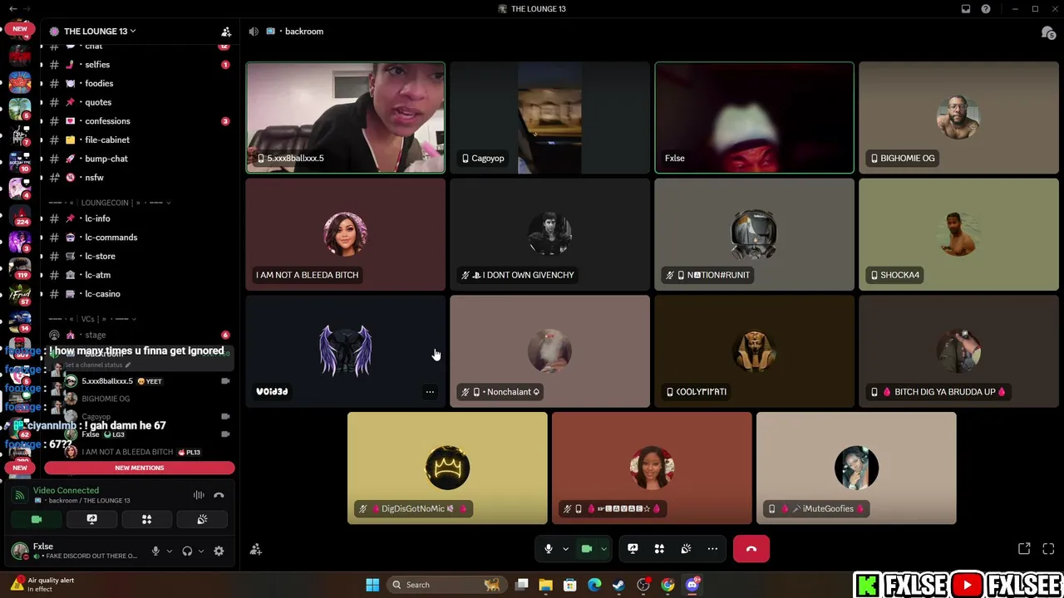Screen dimensions: 1064x598
Task: Open more options on the Void3d tile
Action: point(430,392)
